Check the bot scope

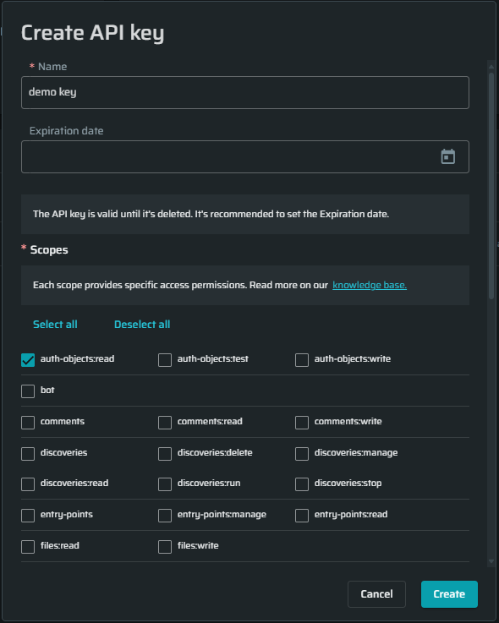28,391
